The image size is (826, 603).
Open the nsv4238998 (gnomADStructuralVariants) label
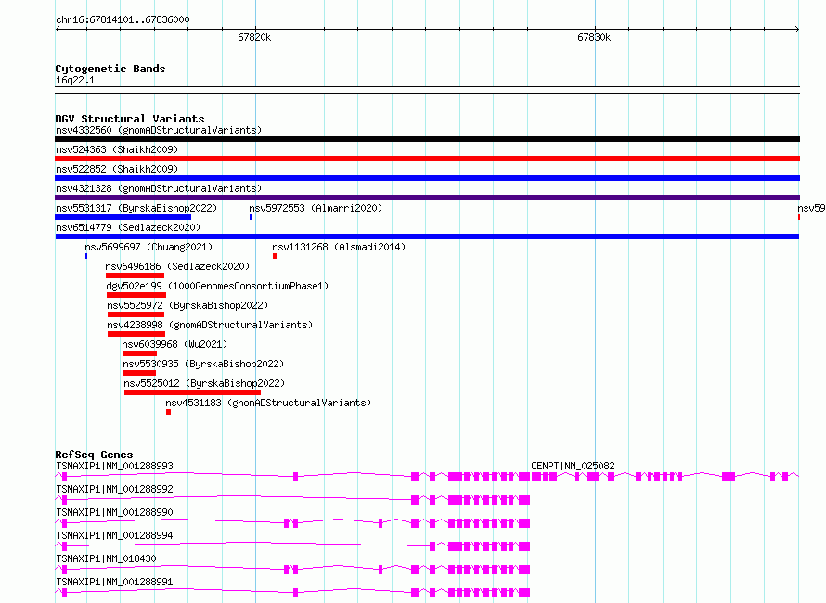[x=210, y=325]
